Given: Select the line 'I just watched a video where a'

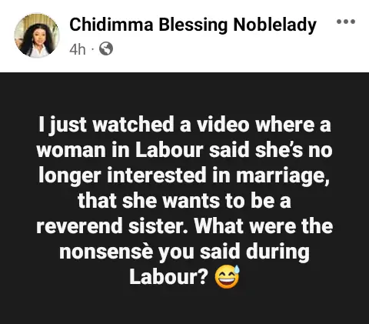Looking at the screenshot, I should pos(184,125).
